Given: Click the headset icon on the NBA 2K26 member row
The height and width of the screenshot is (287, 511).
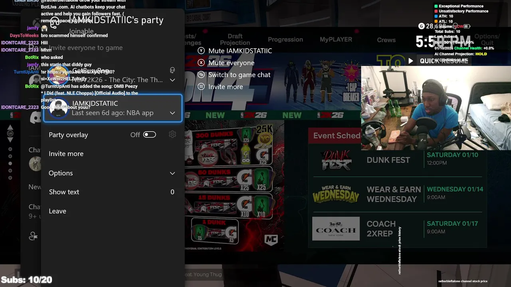Looking at the screenshot, I should coord(172,70).
